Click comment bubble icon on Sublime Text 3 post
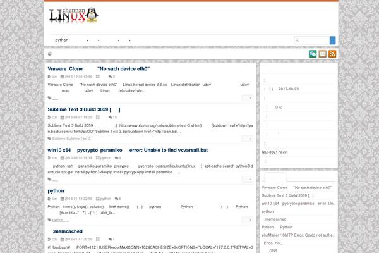Image resolution: width=379 pixels, height=253 pixels. (110, 117)
